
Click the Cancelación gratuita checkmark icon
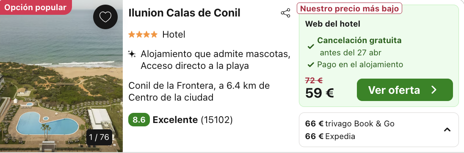coord(311,46)
